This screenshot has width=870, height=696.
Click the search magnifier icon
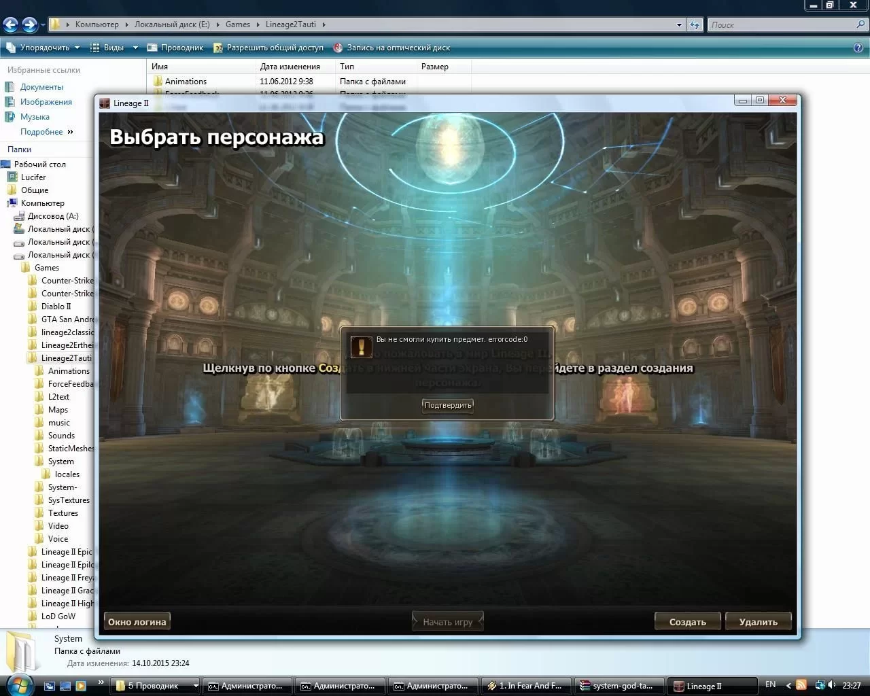(x=861, y=25)
